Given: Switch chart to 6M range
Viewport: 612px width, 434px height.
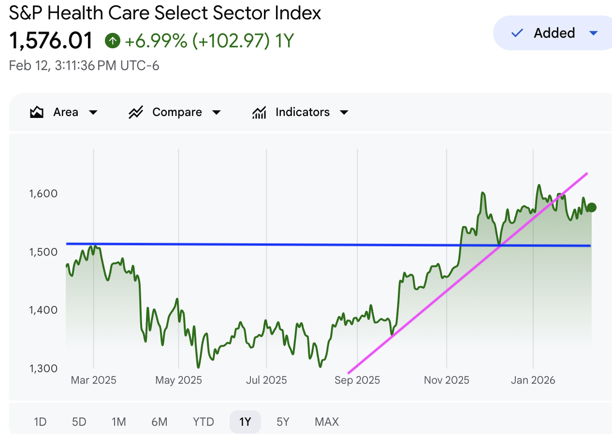Looking at the screenshot, I should click(159, 422).
